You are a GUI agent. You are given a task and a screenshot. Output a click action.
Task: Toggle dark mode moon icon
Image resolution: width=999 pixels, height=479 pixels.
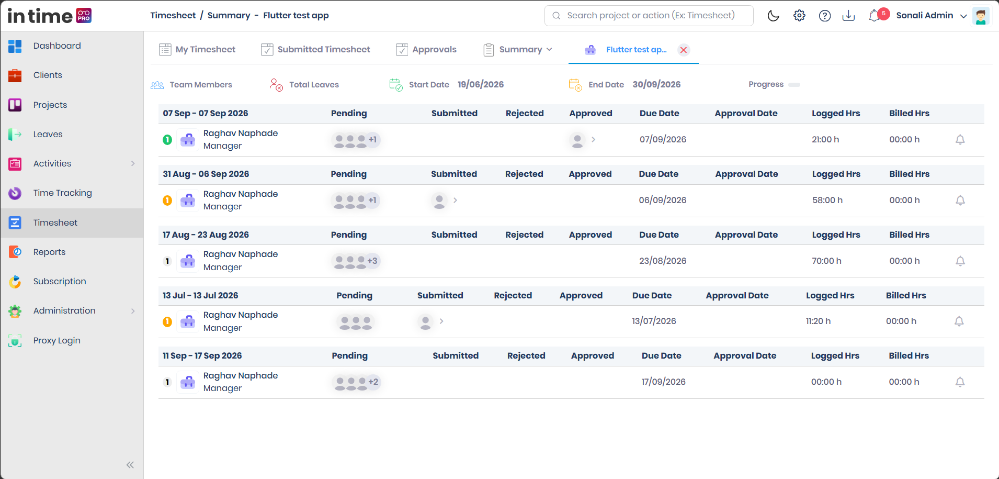click(773, 16)
